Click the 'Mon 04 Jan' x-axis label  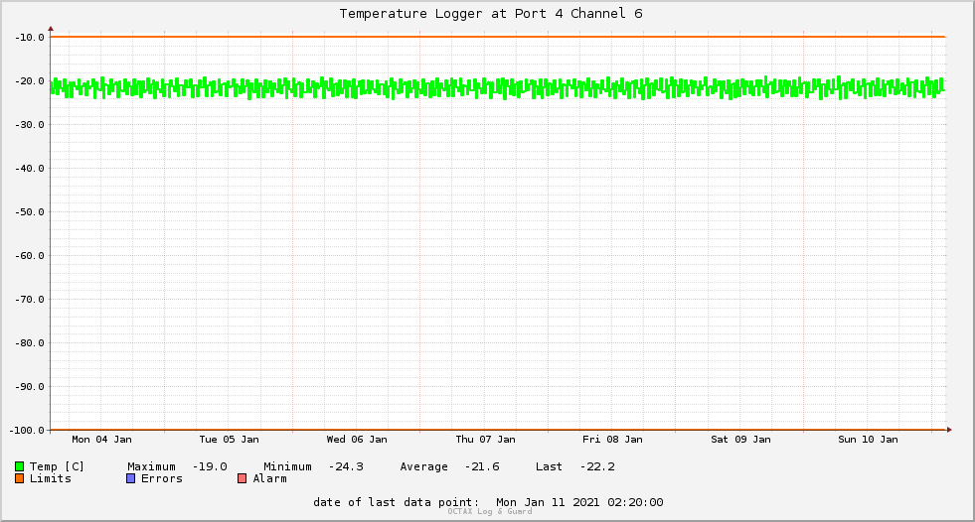tap(102, 440)
